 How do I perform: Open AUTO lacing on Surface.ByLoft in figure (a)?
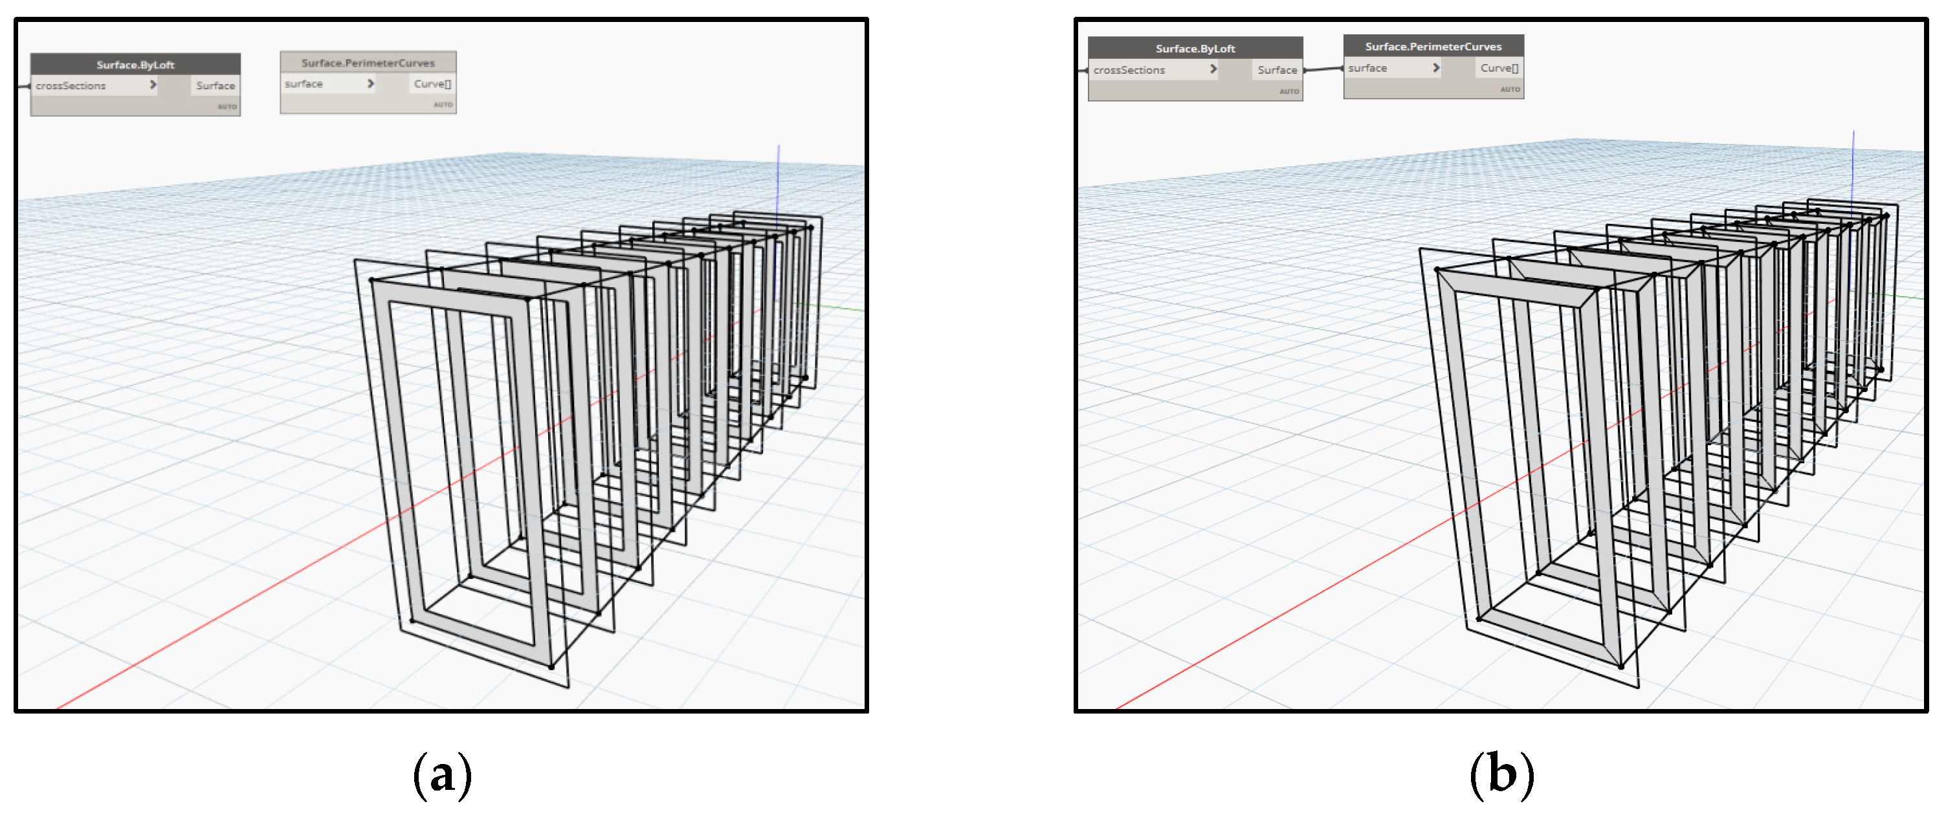point(227,107)
